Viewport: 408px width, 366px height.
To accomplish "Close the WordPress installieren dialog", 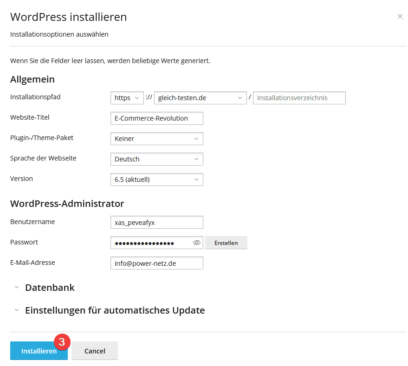I will point(400,16).
